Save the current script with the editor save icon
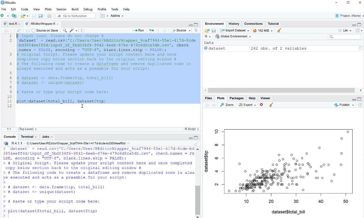The width and height of the screenshot is (364, 218). [28, 30]
